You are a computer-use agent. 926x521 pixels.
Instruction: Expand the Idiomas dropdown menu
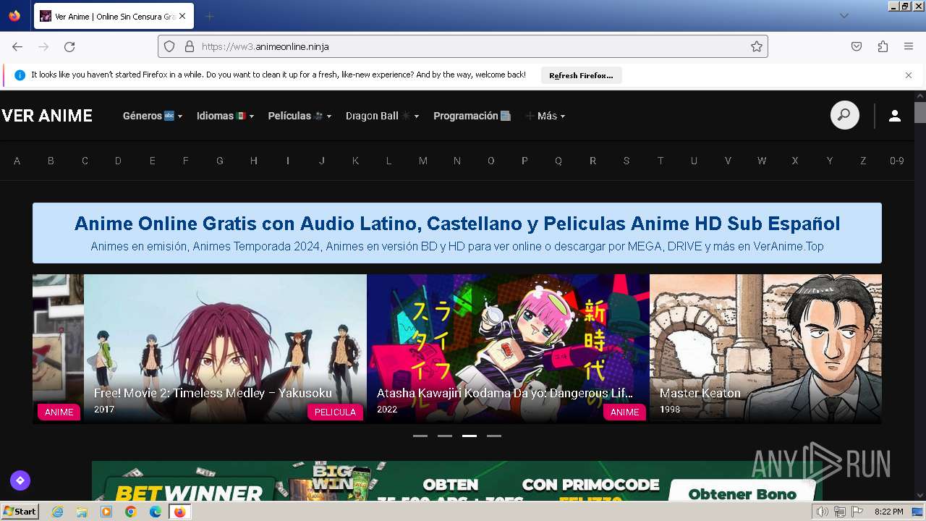point(226,116)
